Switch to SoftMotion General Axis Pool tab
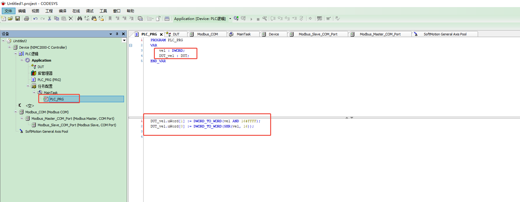Image resolution: width=520 pixels, height=202 pixels. point(445,34)
